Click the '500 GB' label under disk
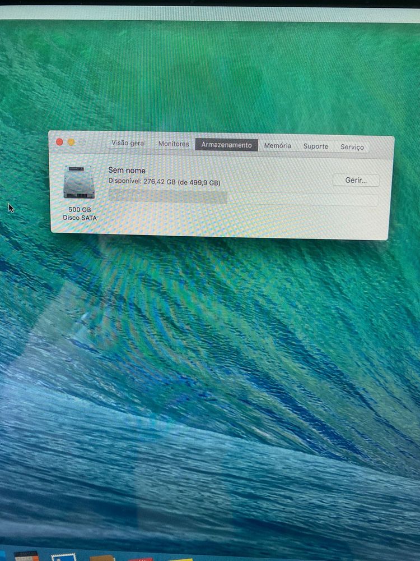Image resolution: width=420 pixels, height=561 pixels. (80, 210)
